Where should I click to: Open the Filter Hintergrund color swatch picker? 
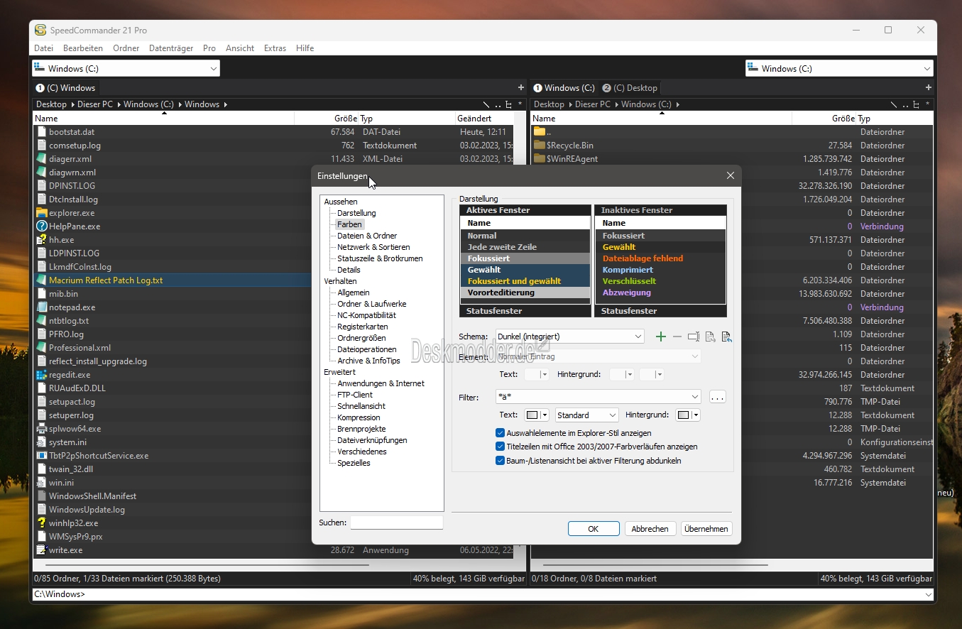688,415
